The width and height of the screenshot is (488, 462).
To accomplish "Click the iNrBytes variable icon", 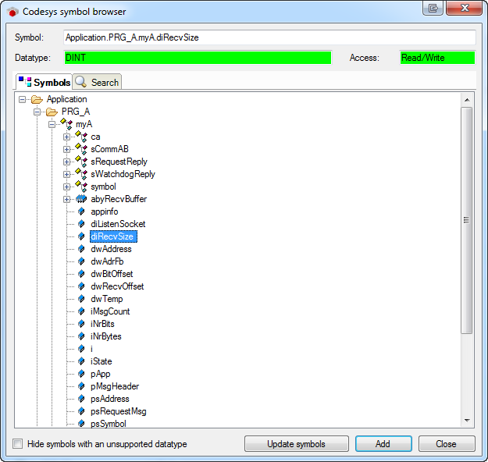I will point(81,336).
